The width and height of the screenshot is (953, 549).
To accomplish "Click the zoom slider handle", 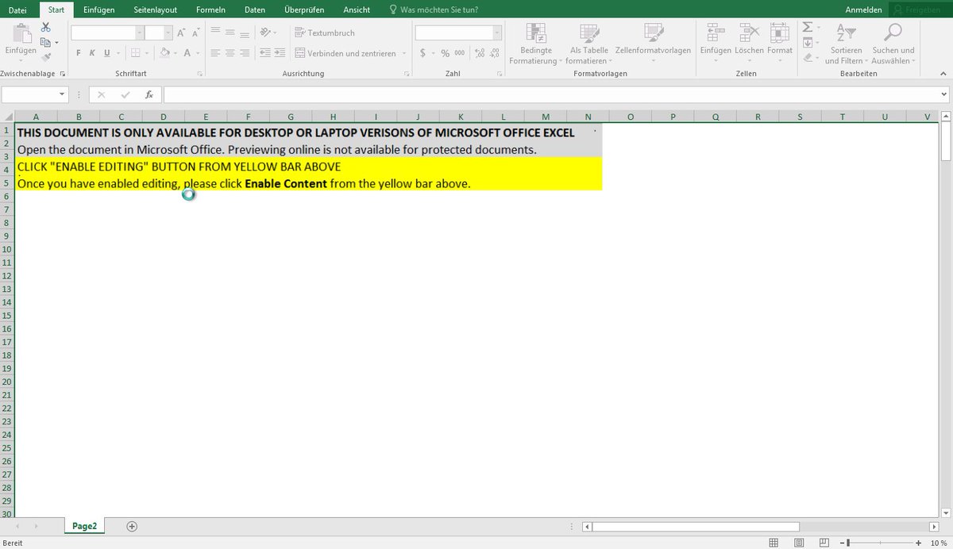I will click(x=848, y=543).
